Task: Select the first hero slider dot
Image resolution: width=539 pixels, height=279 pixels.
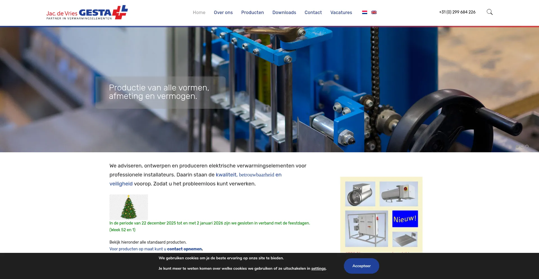Action: (517, 146)
